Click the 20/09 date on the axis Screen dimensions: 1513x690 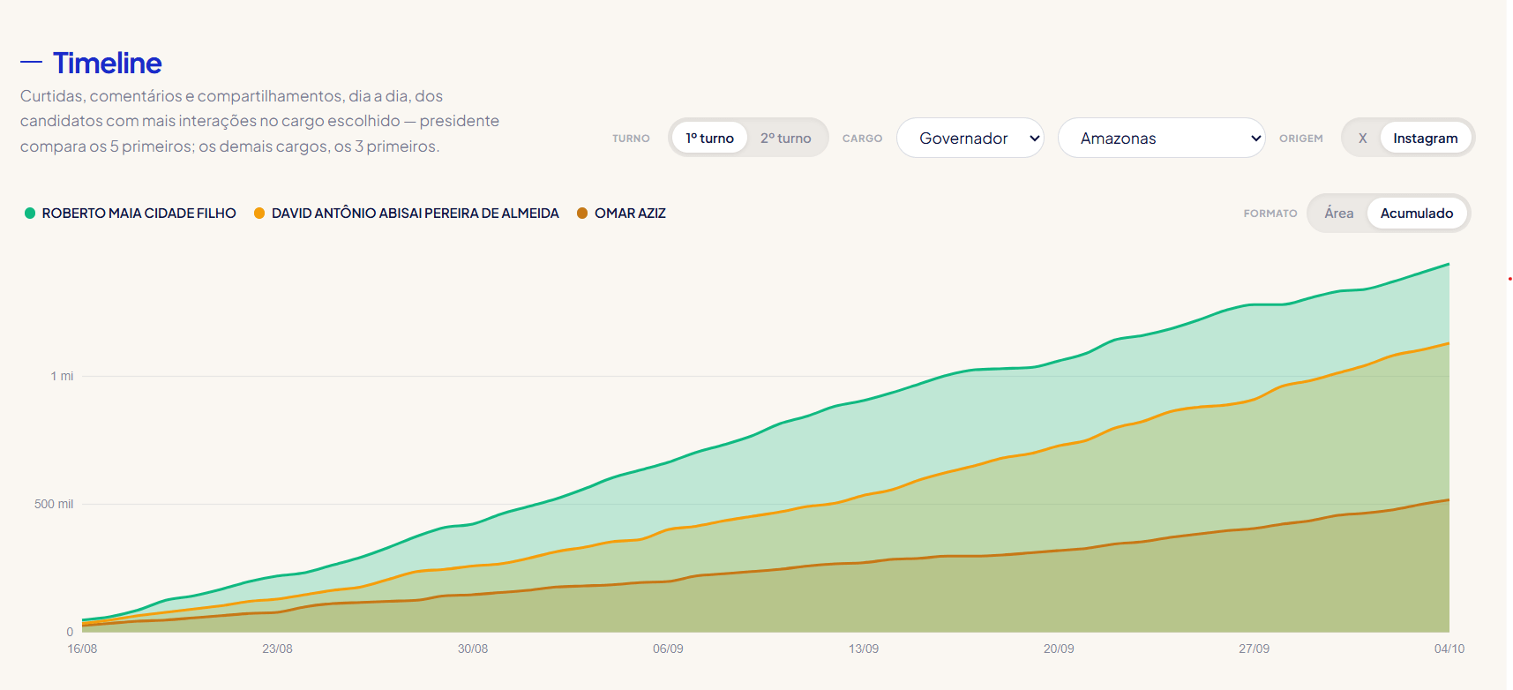[1059, 649]
